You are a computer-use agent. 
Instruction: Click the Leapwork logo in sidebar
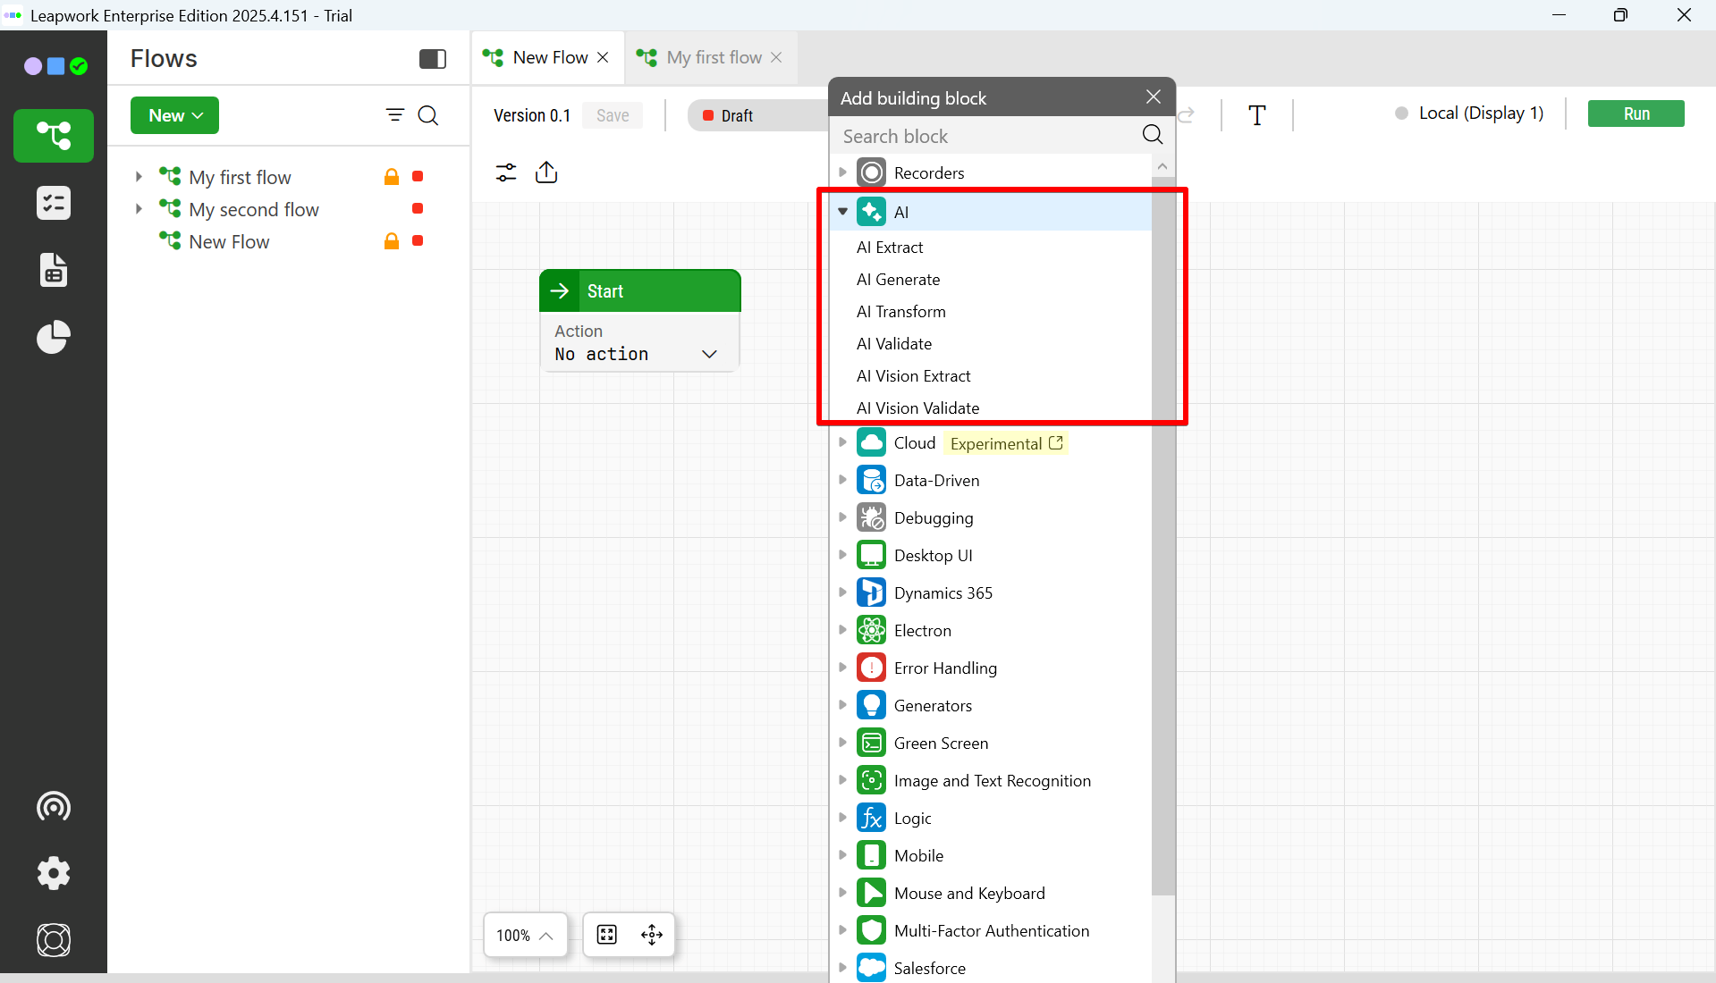click(x=55, y=66)
